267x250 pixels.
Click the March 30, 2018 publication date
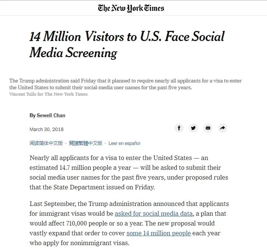coord(47,130)
